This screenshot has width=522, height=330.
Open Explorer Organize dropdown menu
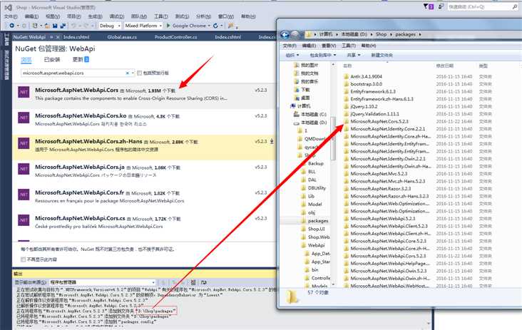[292, 55]
